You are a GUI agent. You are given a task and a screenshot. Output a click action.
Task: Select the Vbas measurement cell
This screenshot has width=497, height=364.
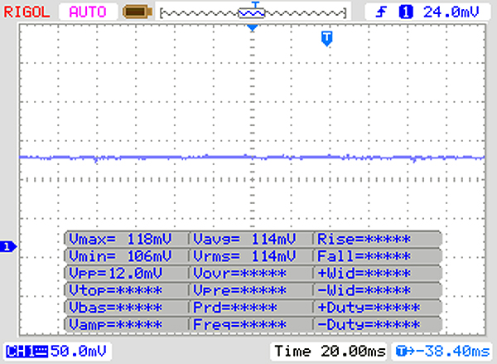tap(126, 307)
